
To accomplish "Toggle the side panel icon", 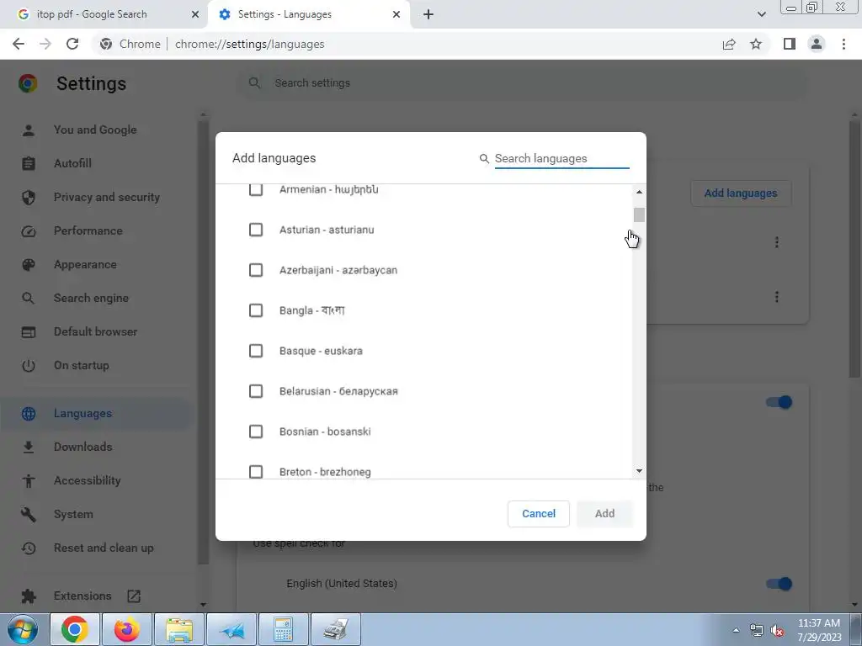I will tap(790, 44).
